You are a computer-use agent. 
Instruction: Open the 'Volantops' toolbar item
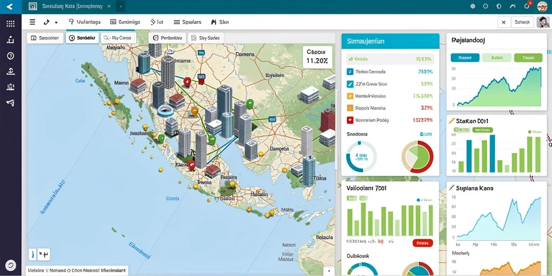pyautogui.click(x=85, y=22)
